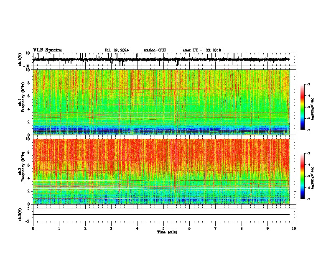Click the ch.1 colorbar "-7" tick value
Viewport: 331px width, 256px height.
point(308,130)
